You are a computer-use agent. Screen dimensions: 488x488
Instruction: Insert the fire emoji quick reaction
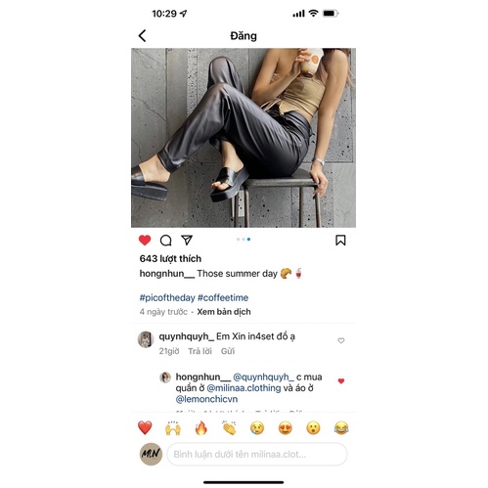point(201,428)
